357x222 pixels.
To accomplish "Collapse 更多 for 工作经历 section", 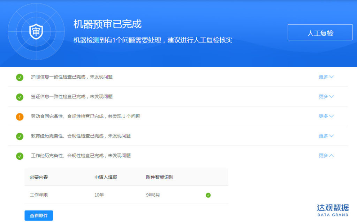I will click(x=326, y=156).
